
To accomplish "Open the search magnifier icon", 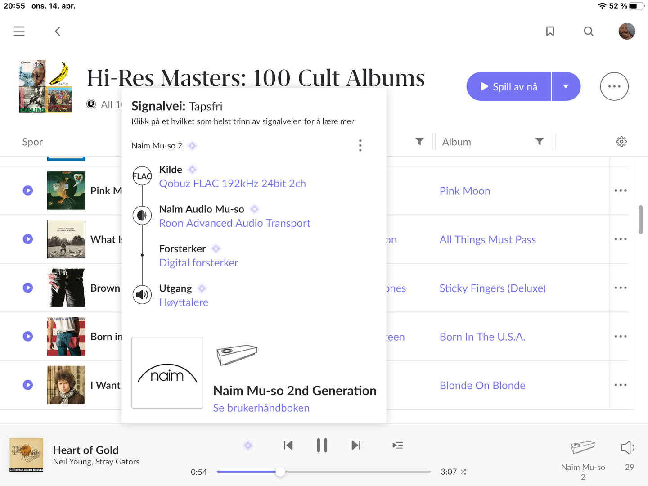I will [x=589, y=31].
